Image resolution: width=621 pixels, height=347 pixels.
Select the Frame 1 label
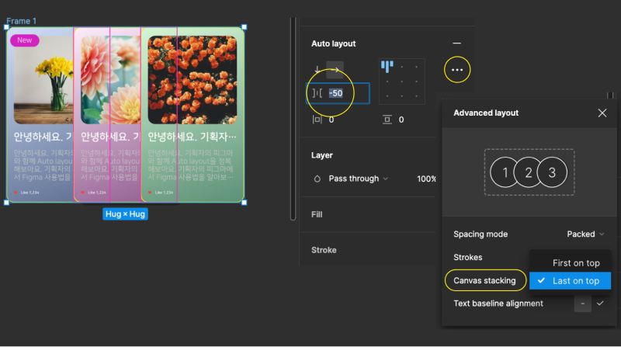(x=22, y=21)
